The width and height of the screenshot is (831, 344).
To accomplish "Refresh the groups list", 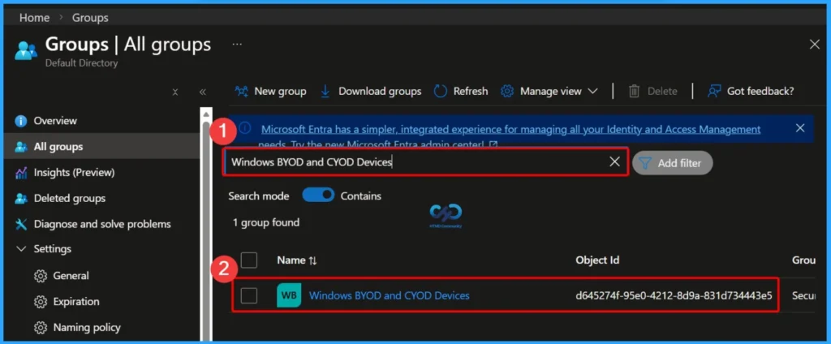I will 461,91.
